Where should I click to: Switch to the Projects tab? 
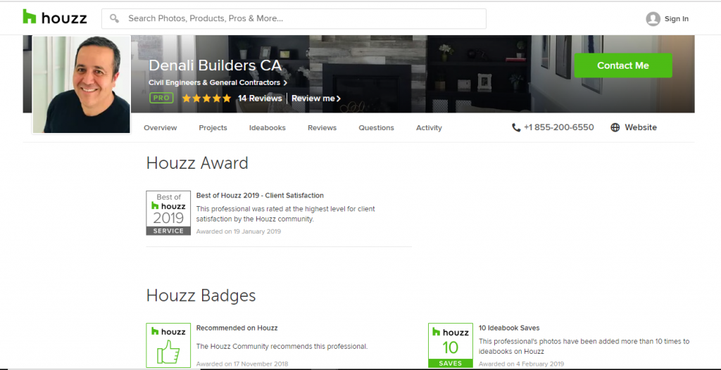pos(213,128)
